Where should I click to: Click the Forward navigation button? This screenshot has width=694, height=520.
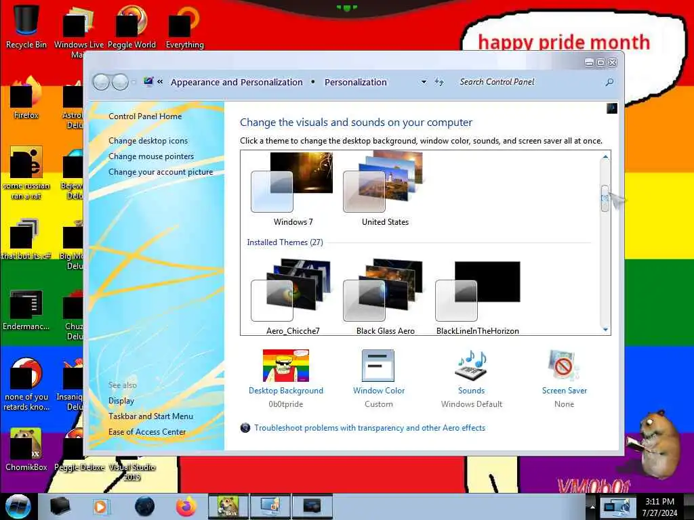pos(121,82)
